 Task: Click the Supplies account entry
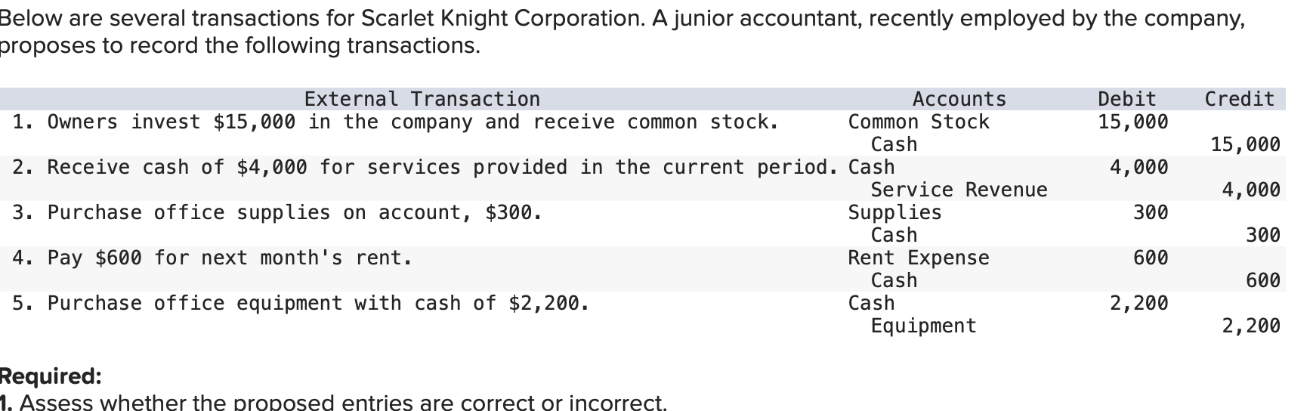pyautogui.click(x=894, y=212)
